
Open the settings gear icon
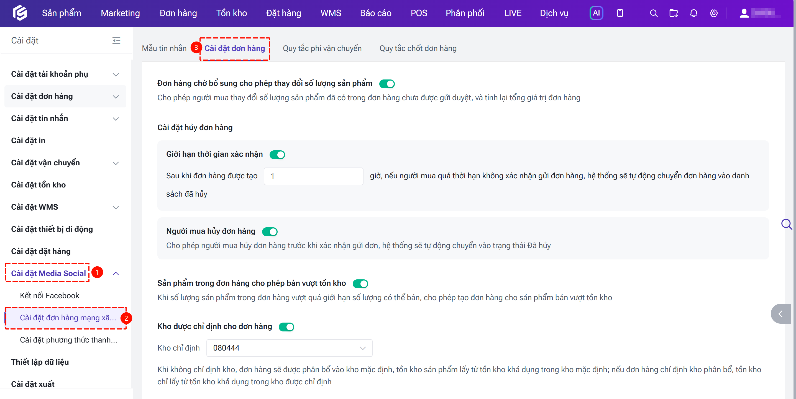coord(713,13)
